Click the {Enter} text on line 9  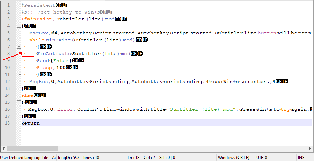(x=61, y=61)
